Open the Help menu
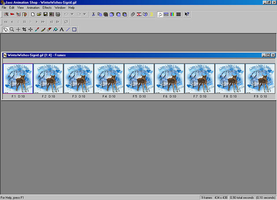Screen dimensions: 277x200 point(71,7)
